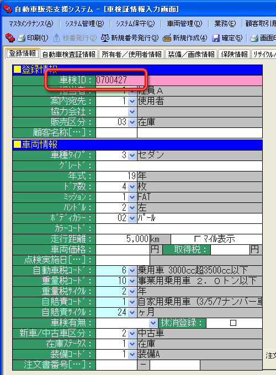276x375 pixels.
Task: Expand the 自賠責サイクル dropdown
Action: click(x=132, y=313)
